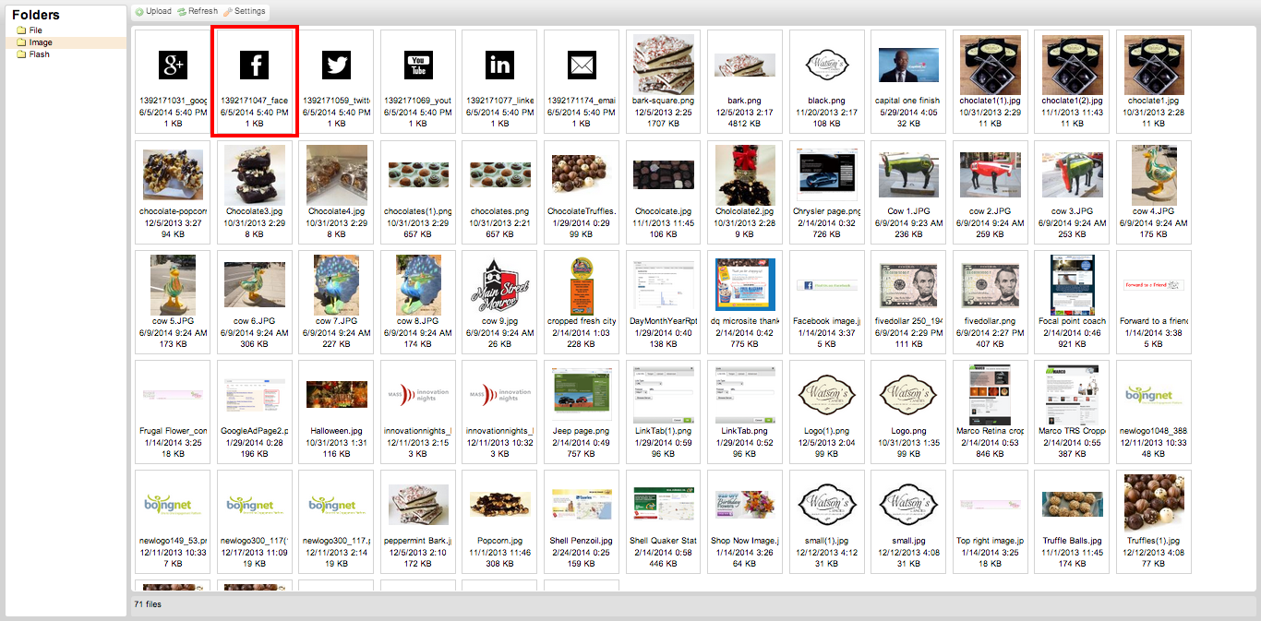This screenshot has width=1261, height=621.
Task: Select the Shell Quaker Stat image
Action: pos(663,522)
